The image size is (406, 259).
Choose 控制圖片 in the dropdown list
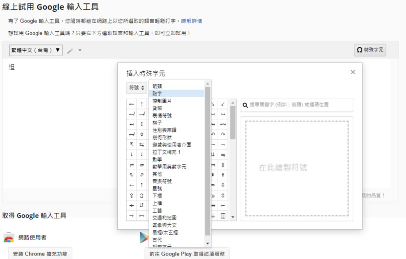click(177, 101)
